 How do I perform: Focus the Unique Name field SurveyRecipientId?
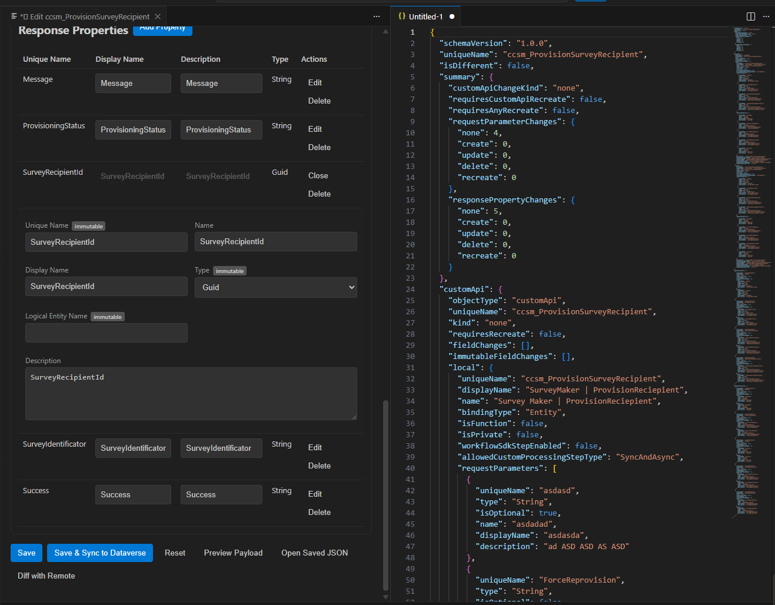click(107, 242)
